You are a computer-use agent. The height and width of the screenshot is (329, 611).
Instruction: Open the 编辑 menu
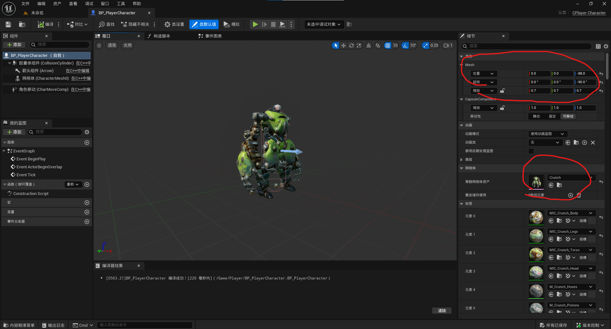coord(41,3)
